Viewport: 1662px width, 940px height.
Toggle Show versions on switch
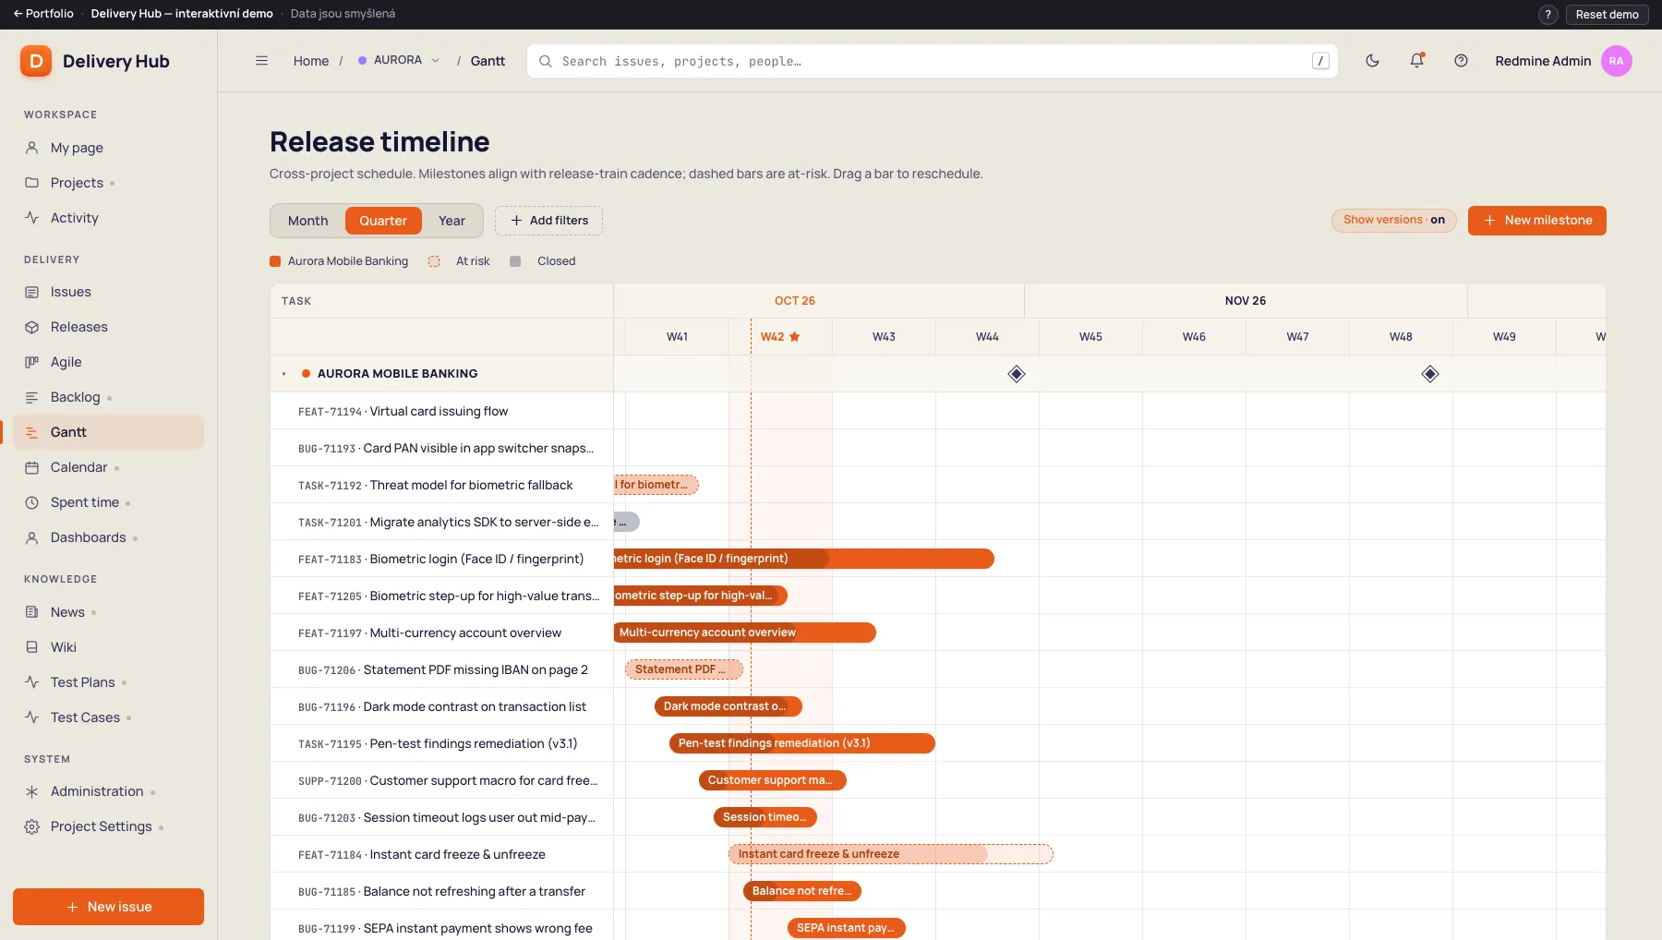(x=1393, y=220)
